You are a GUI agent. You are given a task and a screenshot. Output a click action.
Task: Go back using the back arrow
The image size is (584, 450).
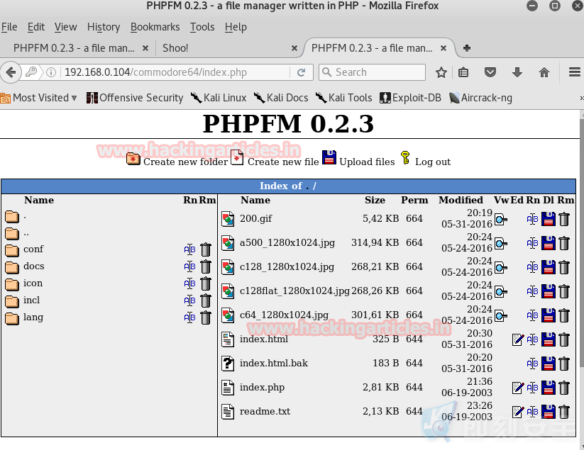(x=11, y=72)
